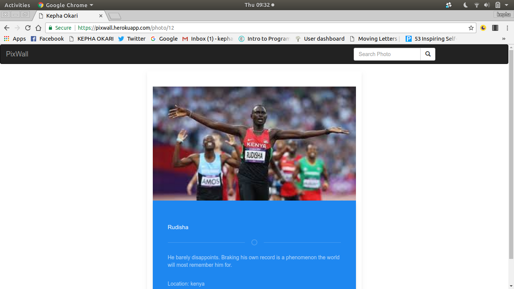Click the Rudisha athlete photo
Viewport: 514px width, 289px height.
click(254, 143)
